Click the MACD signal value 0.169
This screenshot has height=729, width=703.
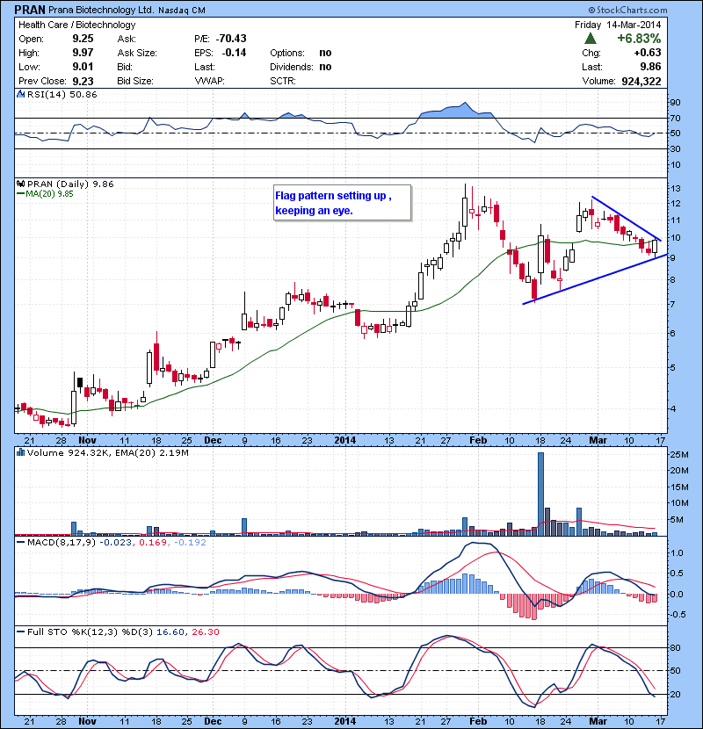pos(153,543)
